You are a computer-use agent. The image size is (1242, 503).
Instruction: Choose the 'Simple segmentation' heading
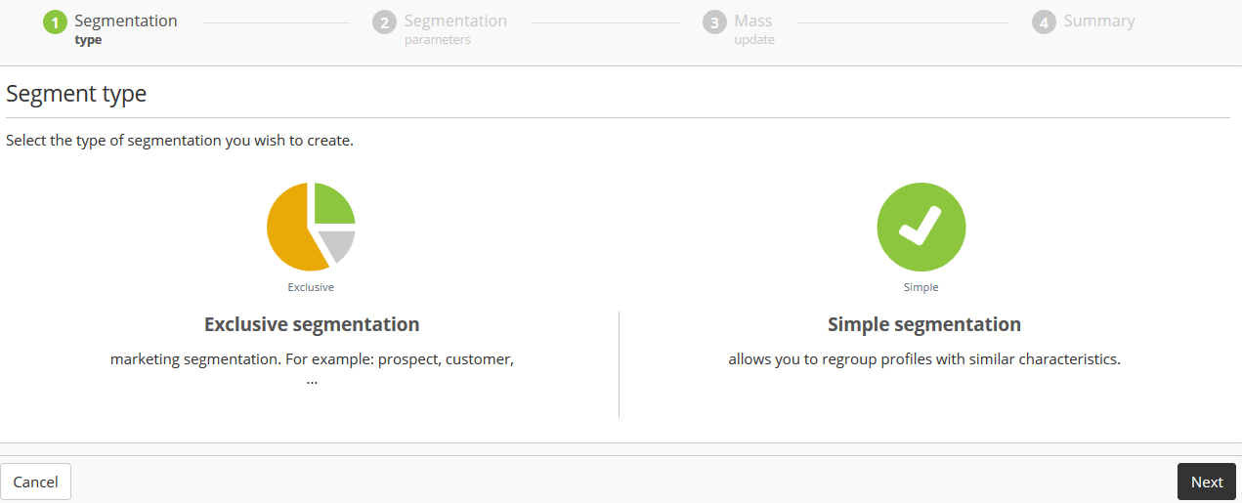coord(923,324)
